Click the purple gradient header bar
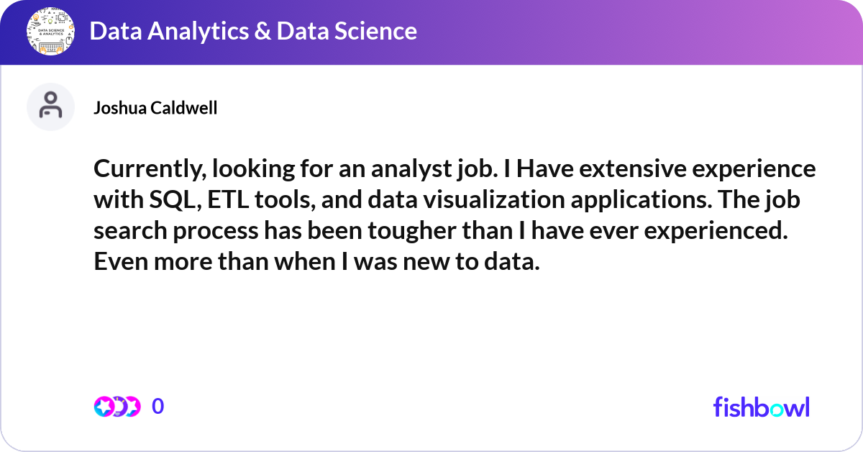The width and height of the screenshot is (863, 452). coord(431,32)
